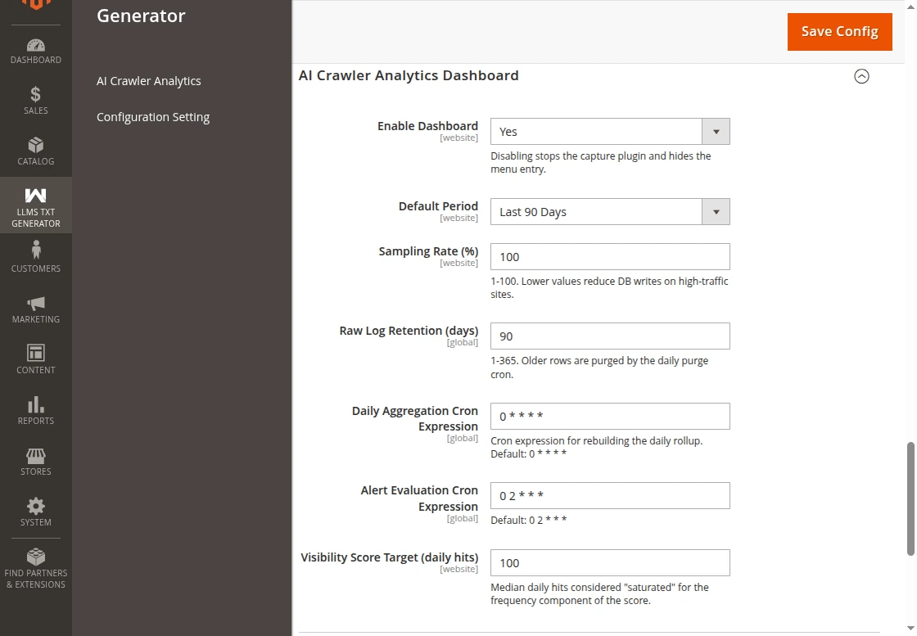
Task: Open the Enable Dashboard dropdown
Action: (x=610, y=132)
